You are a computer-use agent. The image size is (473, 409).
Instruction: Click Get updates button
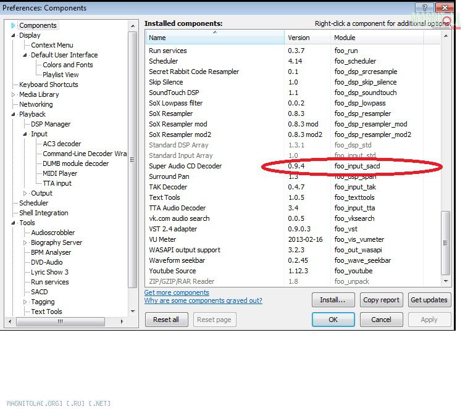(430, 300)
